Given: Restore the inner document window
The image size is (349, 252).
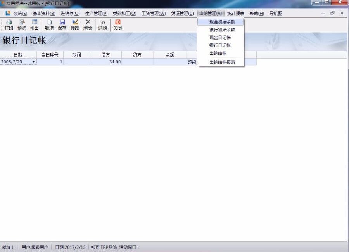Looking at the screenshot, I should pyautogui.click(x=332, y=13).
